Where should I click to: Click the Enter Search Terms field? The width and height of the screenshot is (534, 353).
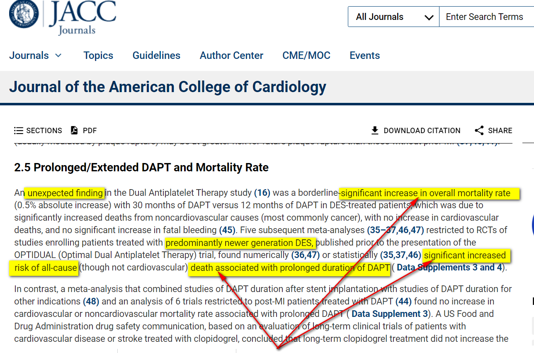pyautogui.click(x=486, y=17)
